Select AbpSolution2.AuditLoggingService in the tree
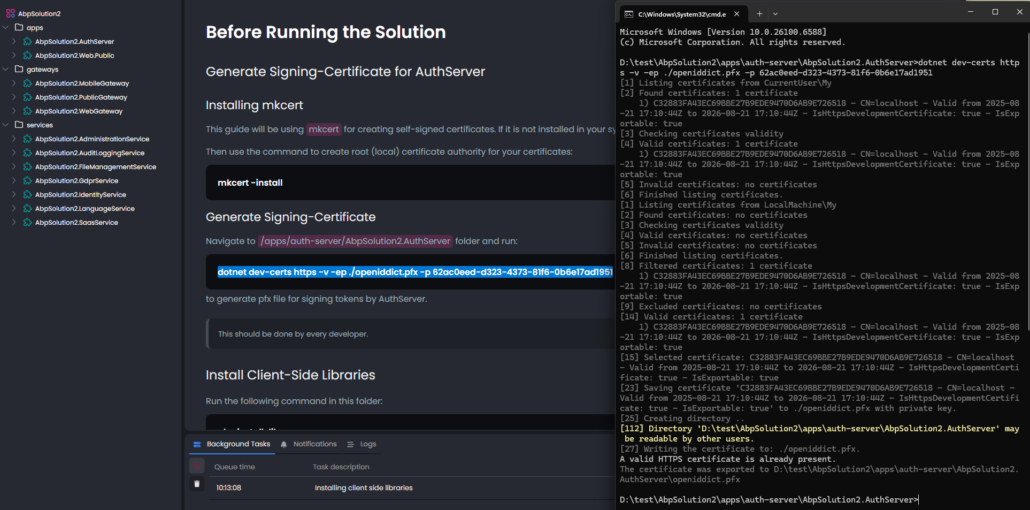Viewport: 1030px width, 510px height. coord(90,153)
